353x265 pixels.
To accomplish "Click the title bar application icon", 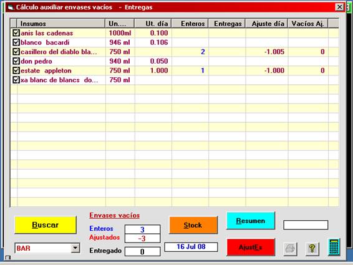I will [11, 7].
